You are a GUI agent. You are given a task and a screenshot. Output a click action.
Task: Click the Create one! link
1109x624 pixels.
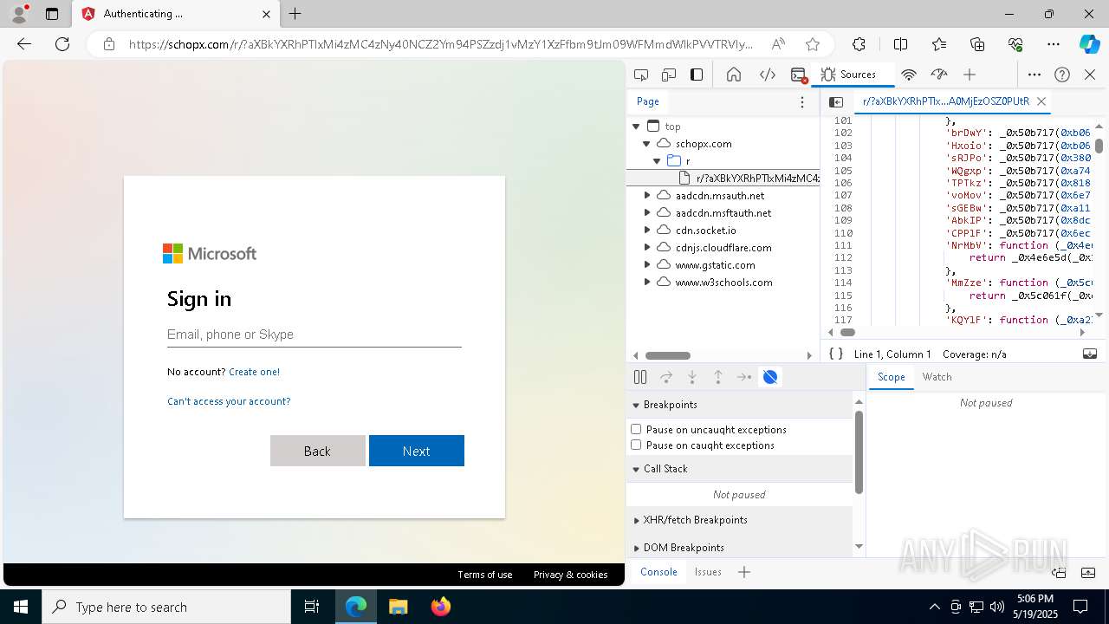(x=254, y=372)
